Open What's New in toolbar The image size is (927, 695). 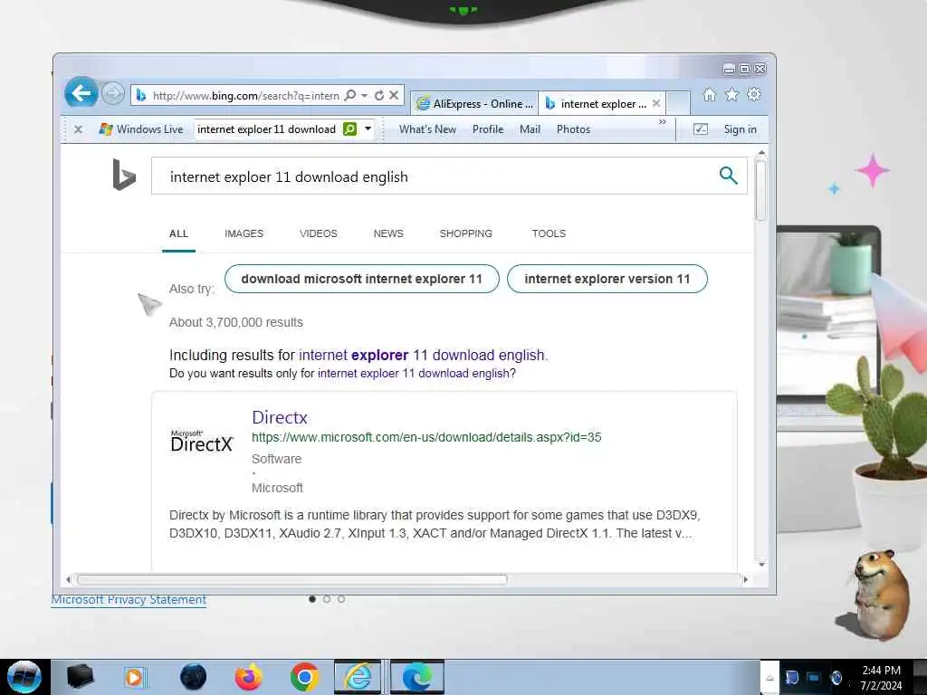427,129
